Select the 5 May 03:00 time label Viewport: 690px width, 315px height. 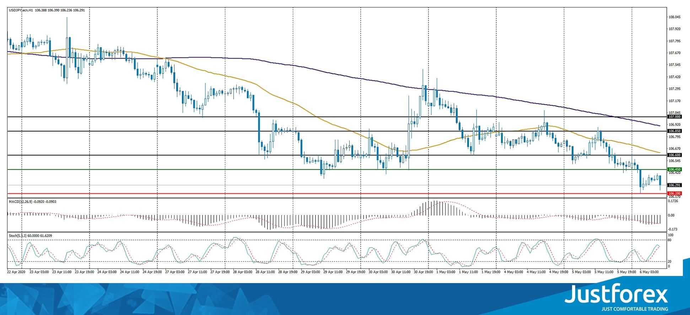pyautogui.click(x=582, y=272)
